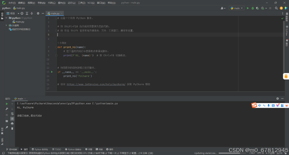Image resolution: width=289 pixels, height=155 pixels.
Task: Open the main run configuration dropdown
Action: 237,8
